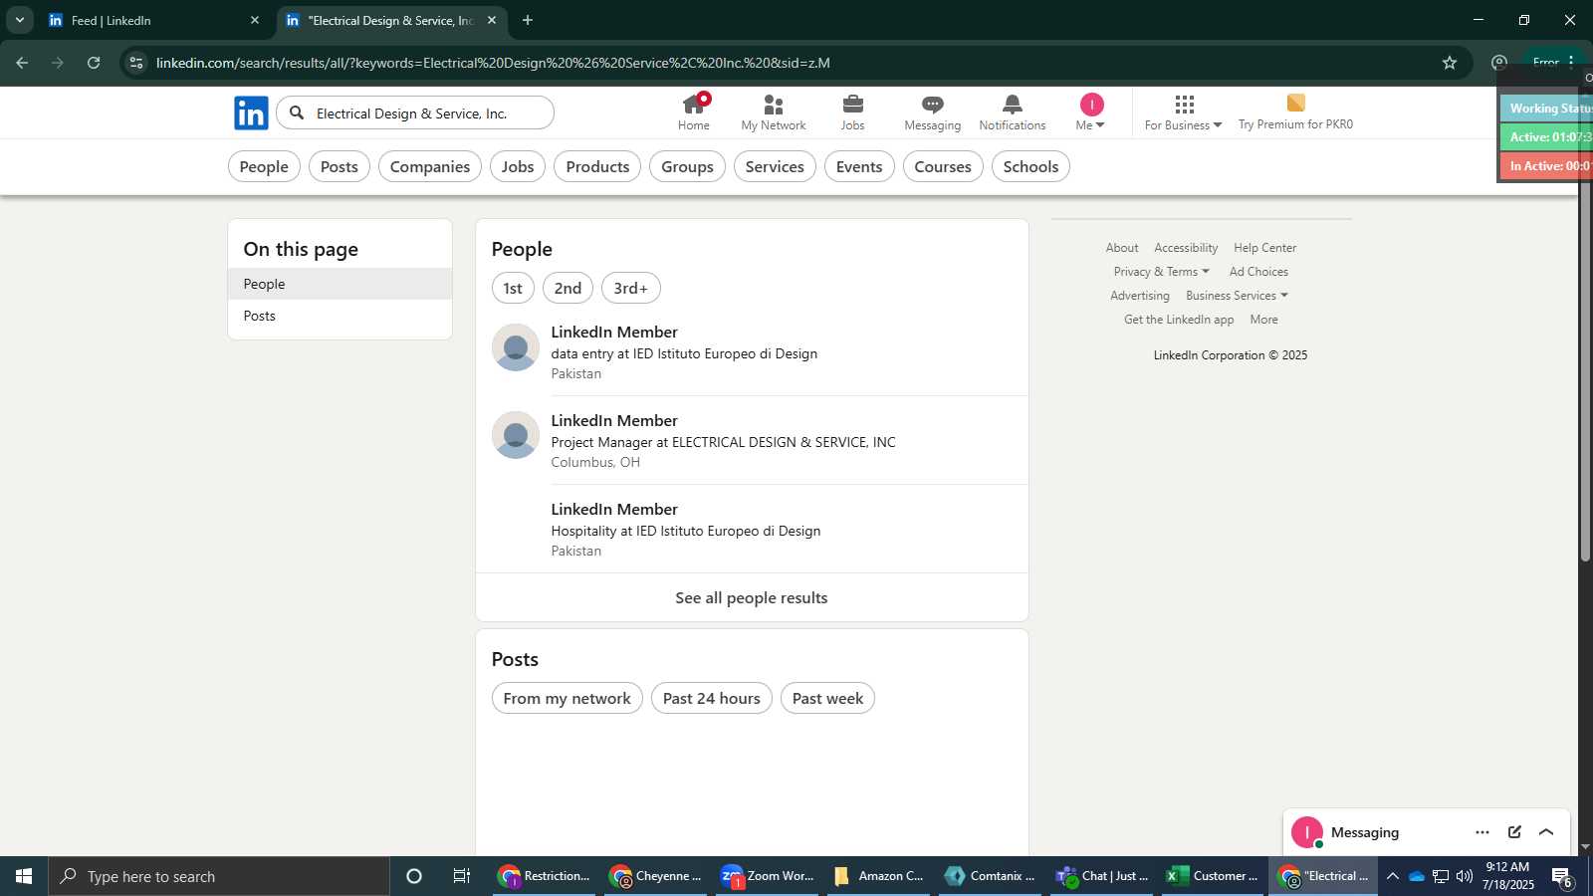
Task: Open Ad Choices footer link
Action: [1258, 272]
